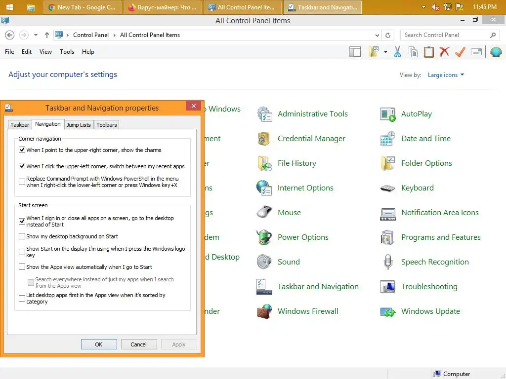Toggle the preview pane layout icon
The width and height of the screenshot is (506, 379).
355,51
